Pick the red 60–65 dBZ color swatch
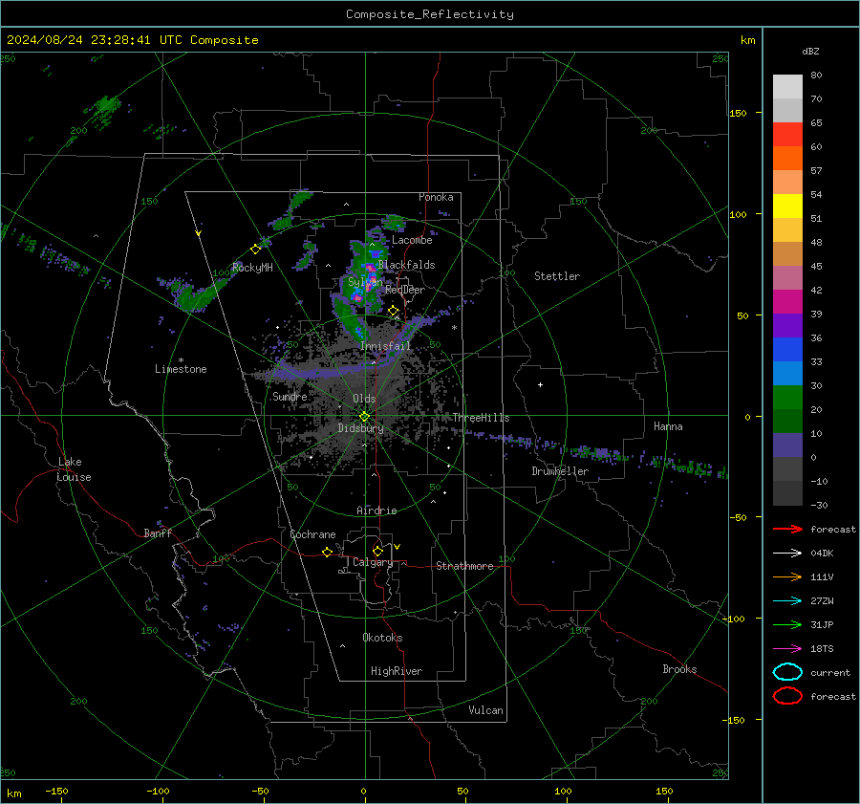 (x=787, y=135)
